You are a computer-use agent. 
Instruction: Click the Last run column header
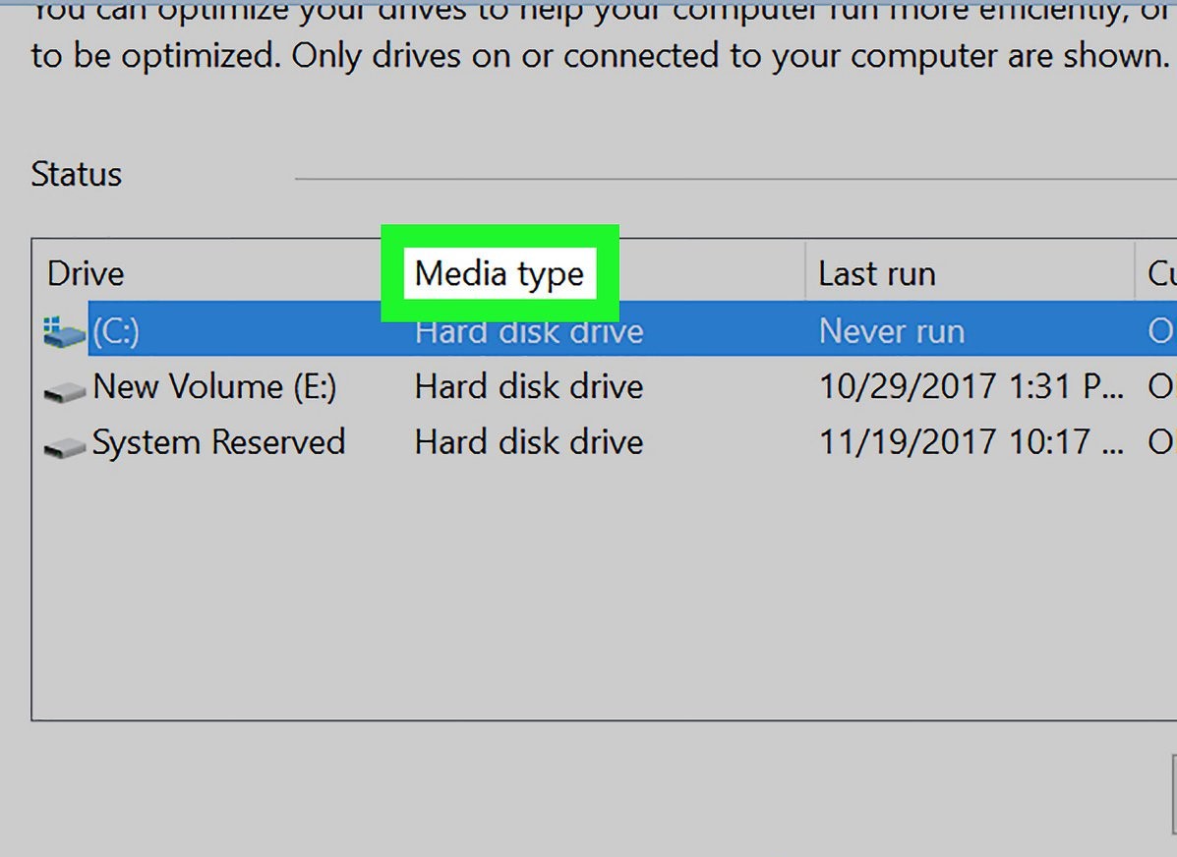coord(876,273)
